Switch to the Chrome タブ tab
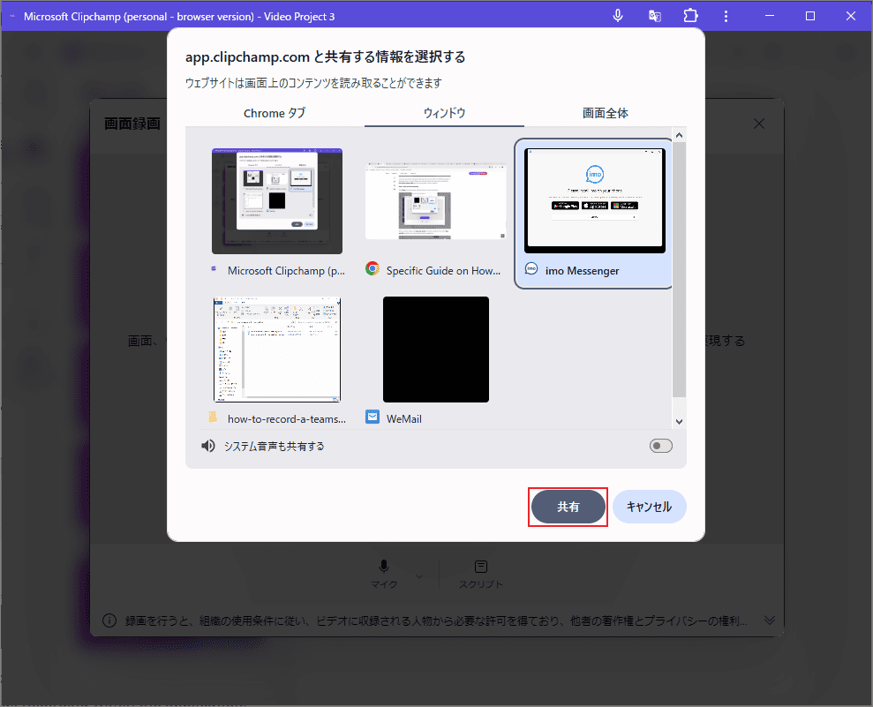 coord(275,113)
